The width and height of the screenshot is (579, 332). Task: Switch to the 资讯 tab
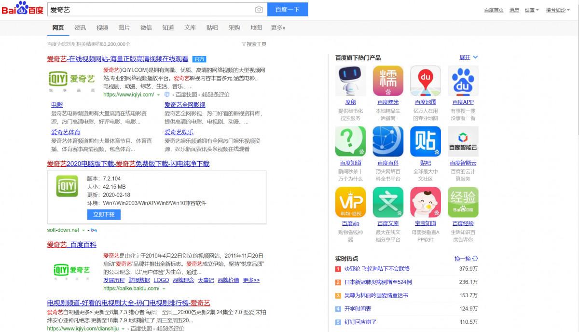(80, 28)
